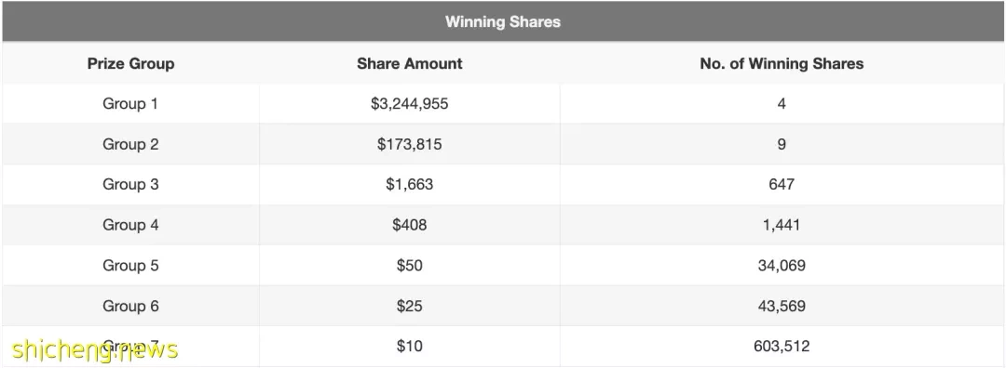Select the Group 4 cell
Image resolution: width=1006 pixels, height=368 pixels.
click(x=130, y=225)
